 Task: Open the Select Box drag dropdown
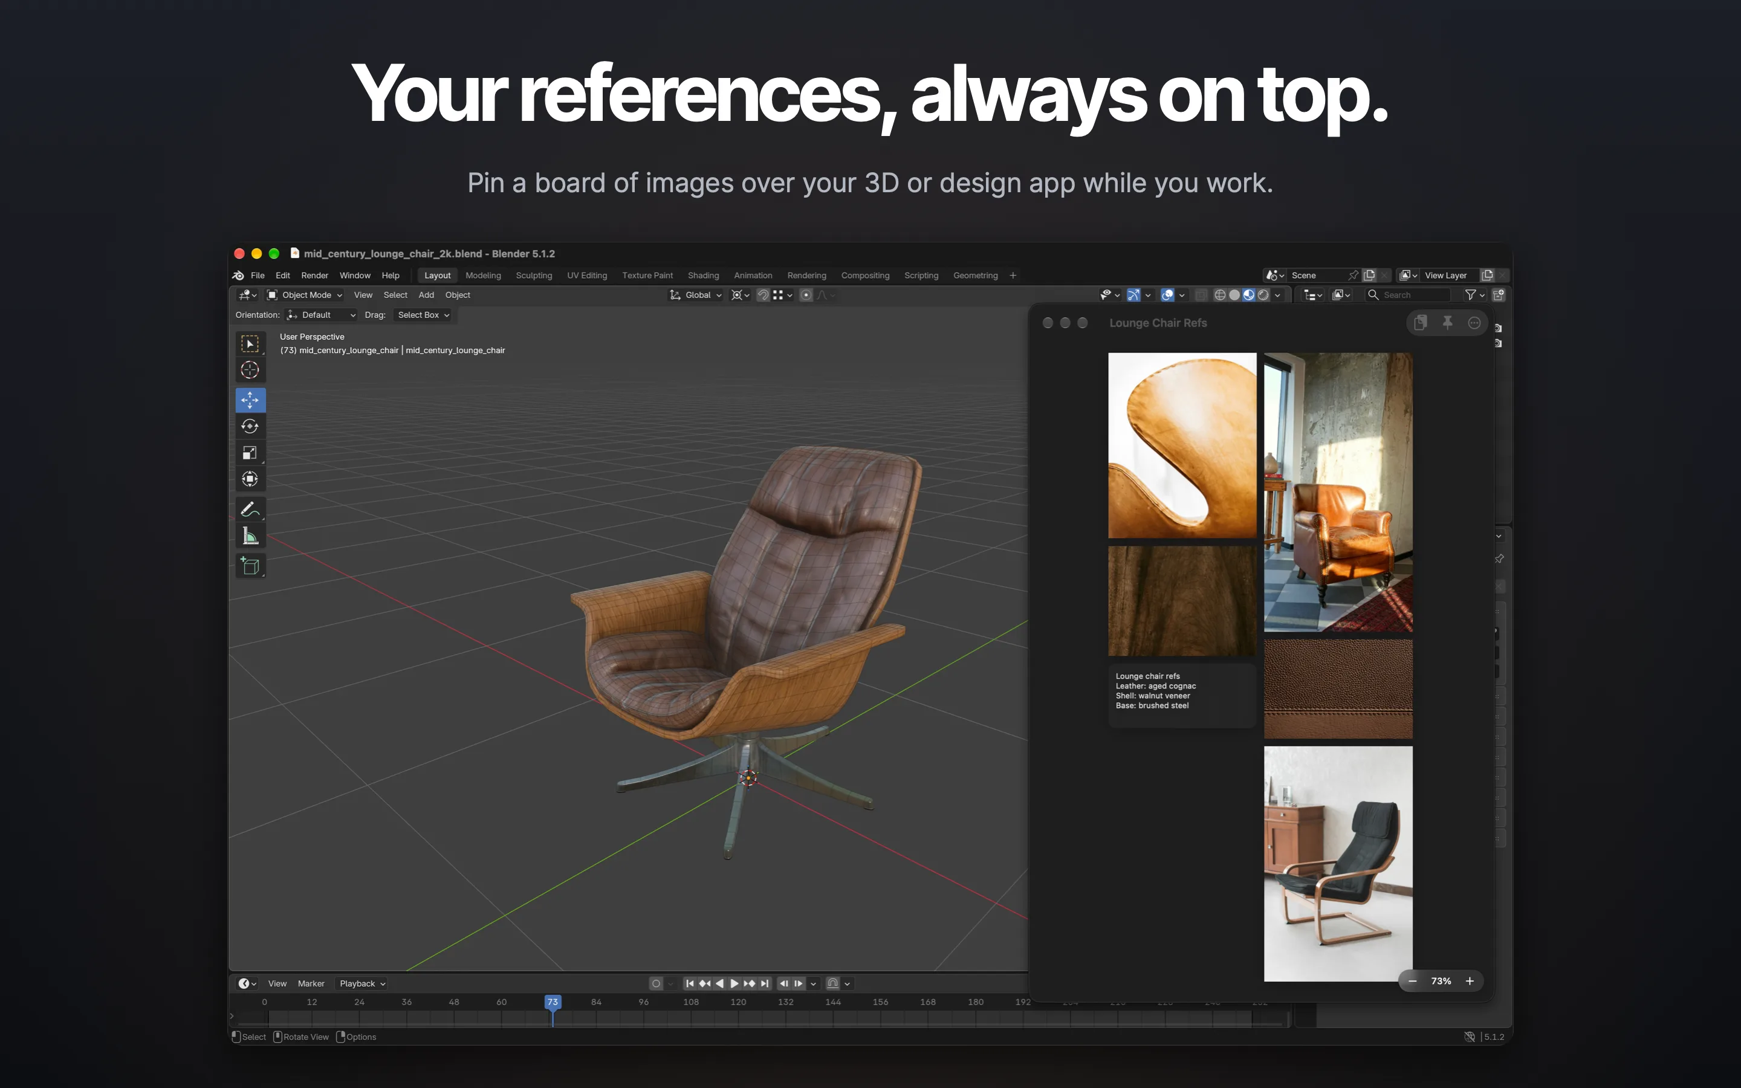click(424, 315)
